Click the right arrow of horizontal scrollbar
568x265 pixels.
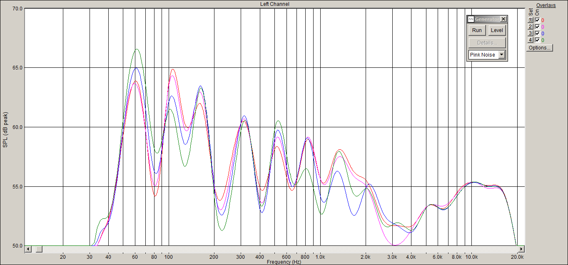[x=521, y=249]
